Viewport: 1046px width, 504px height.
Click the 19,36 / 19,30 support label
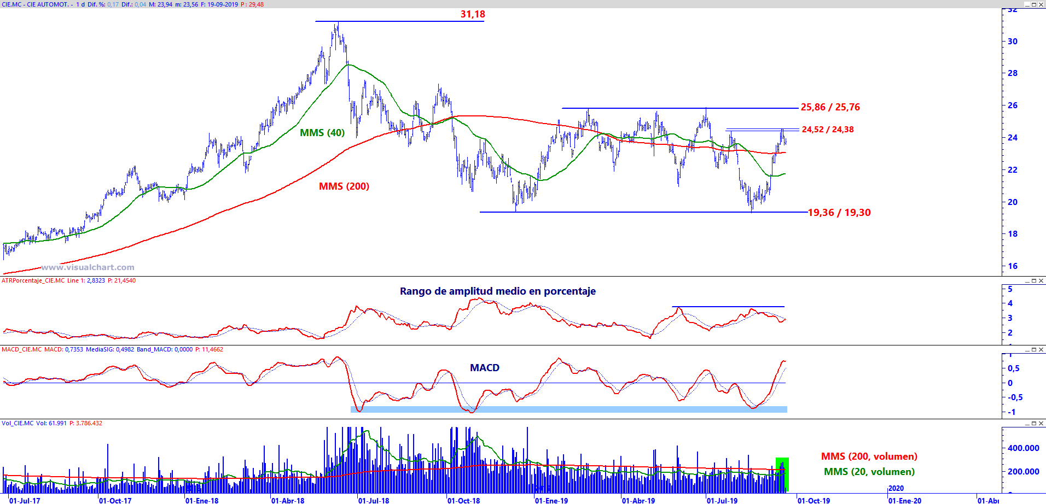839,213
